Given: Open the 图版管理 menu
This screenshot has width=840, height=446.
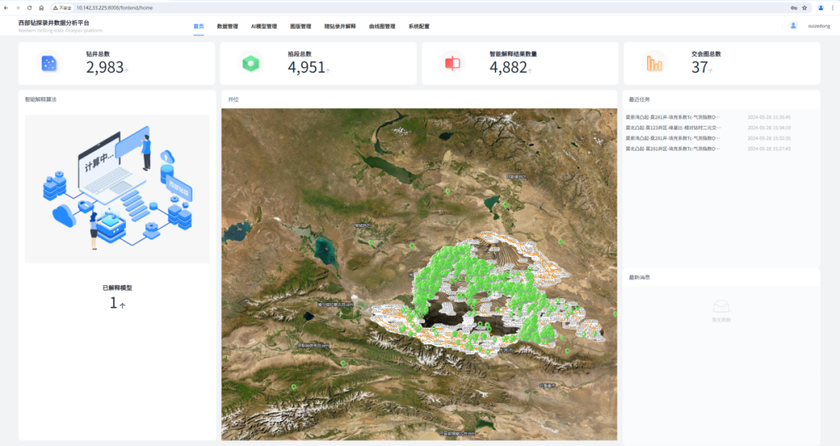Looking at the screenshot, I should [x=300, y=26].
